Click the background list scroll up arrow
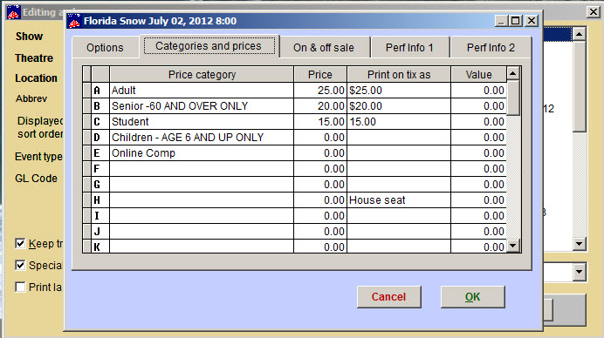This screenshot has width=604, height=338. click(579, 34)
